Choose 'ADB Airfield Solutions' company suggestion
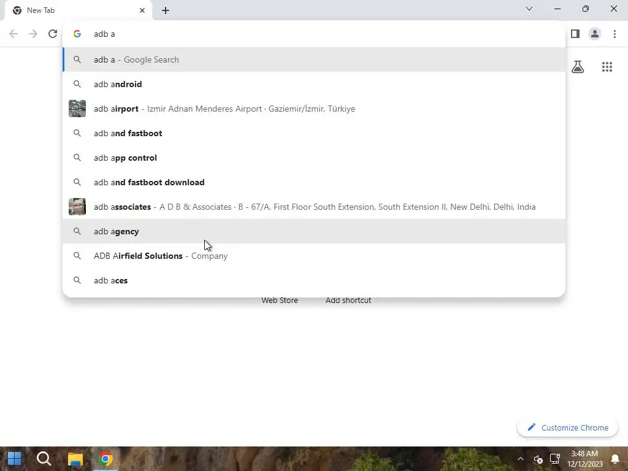628x471 pixels. [x=314, y=256]
